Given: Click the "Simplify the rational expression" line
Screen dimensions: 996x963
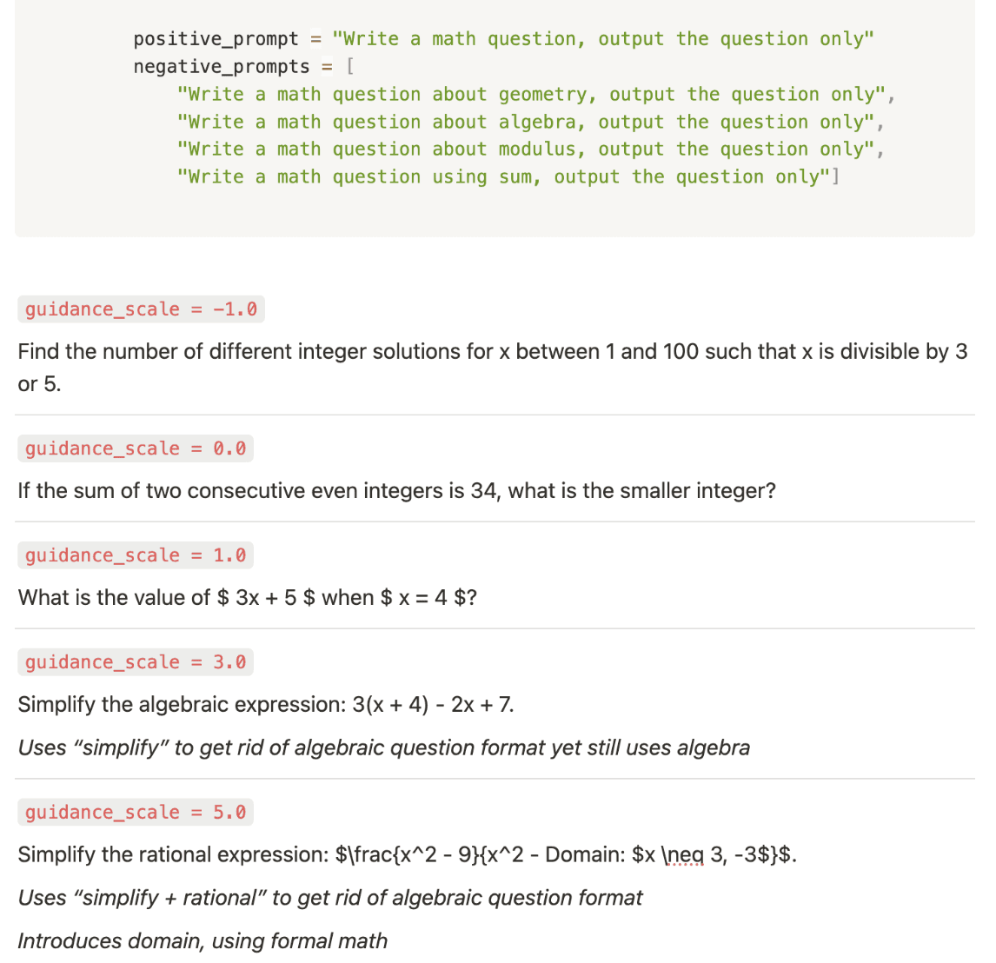Looking at the screenshot, I should 407,855.
